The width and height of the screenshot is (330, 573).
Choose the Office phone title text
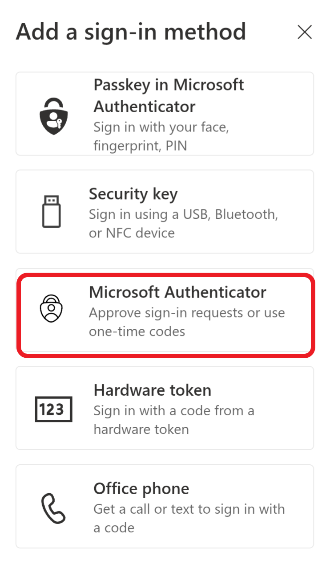pos(141,489)
